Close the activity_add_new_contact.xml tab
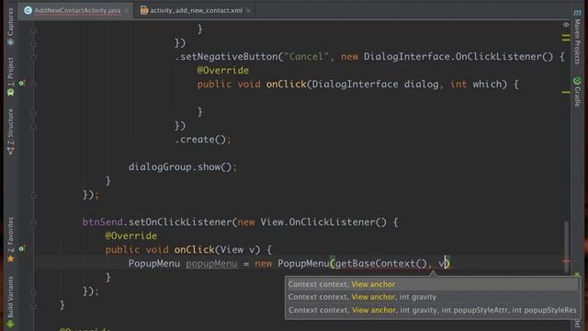 [x=248, y=11]
